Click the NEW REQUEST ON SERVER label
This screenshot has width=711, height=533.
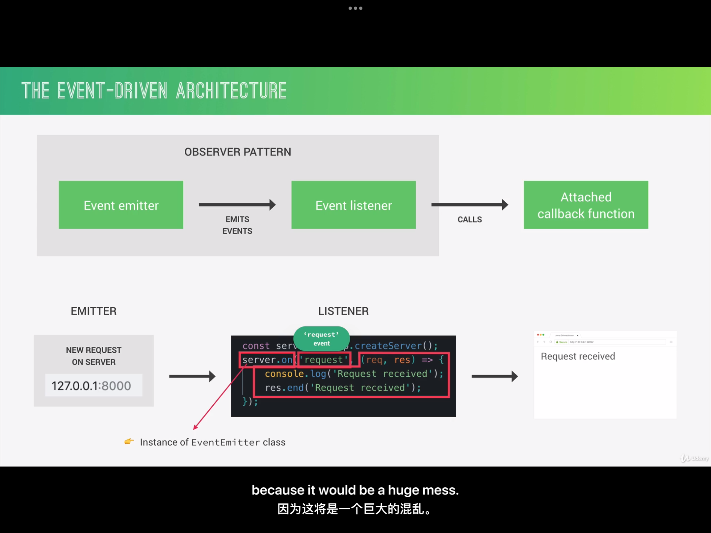tap(94, 356)
